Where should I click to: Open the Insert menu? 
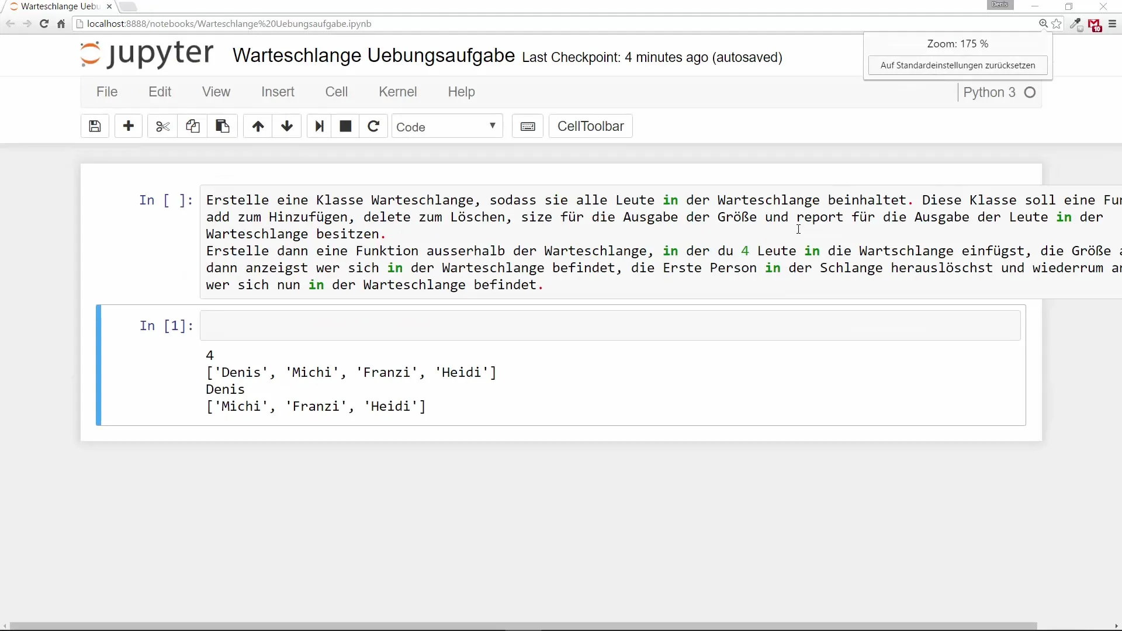click(x=278, y=92)
